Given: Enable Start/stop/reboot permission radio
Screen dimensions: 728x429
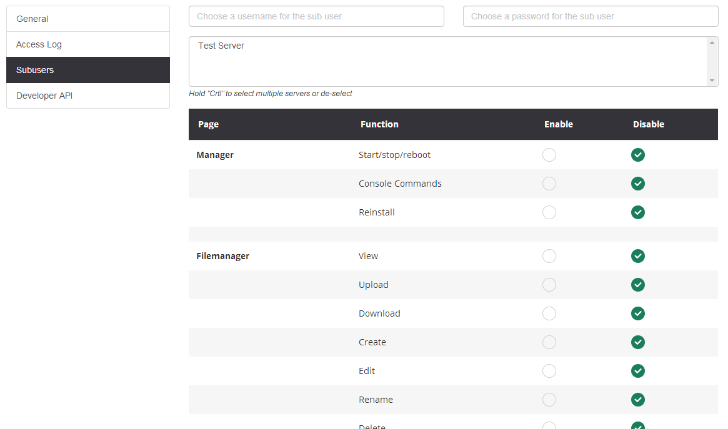Looking at the screenshot, I should click(x=549, y=155).
